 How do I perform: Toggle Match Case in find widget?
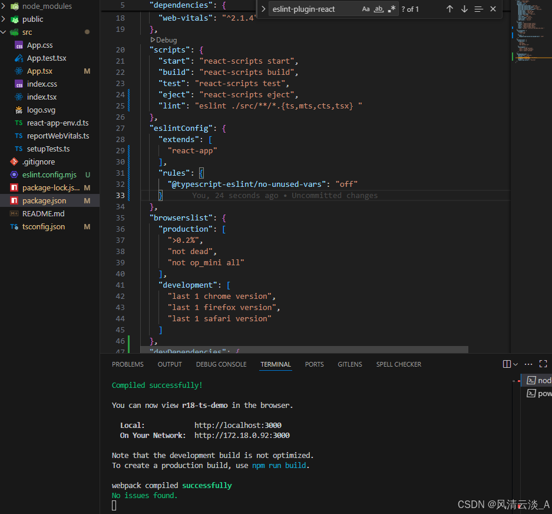[x=366, y=9]
